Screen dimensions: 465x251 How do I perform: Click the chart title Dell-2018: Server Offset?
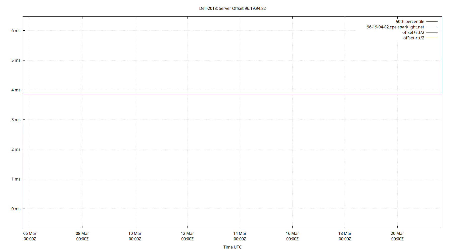[x=232, y=8]
